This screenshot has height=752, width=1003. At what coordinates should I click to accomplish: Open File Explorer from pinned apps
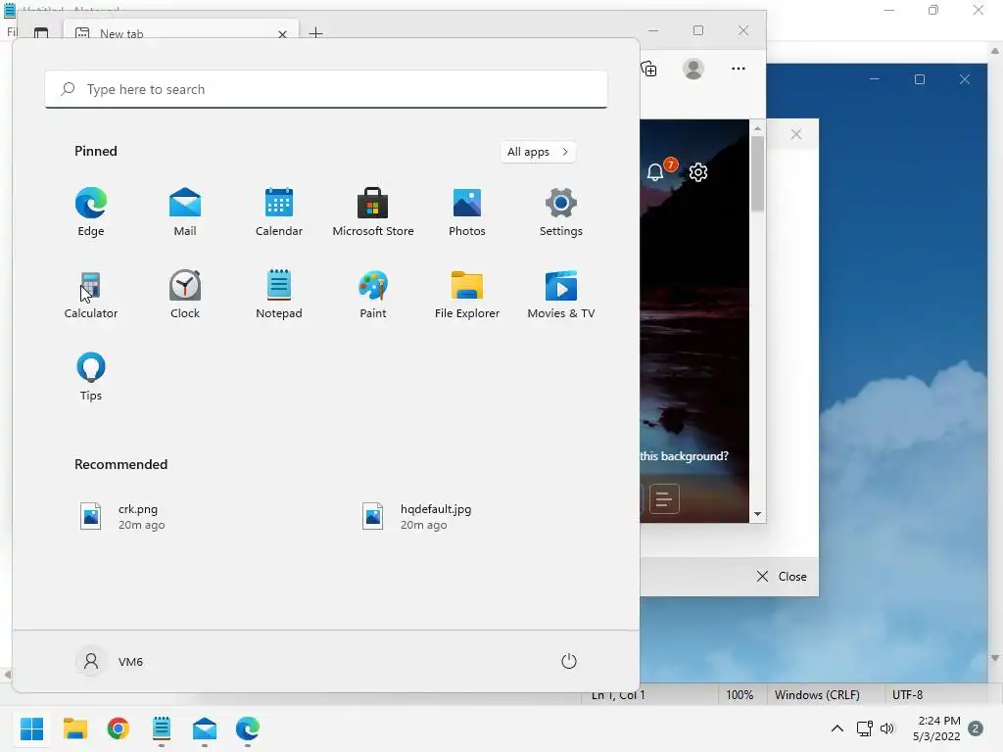(x=467, y=294)
